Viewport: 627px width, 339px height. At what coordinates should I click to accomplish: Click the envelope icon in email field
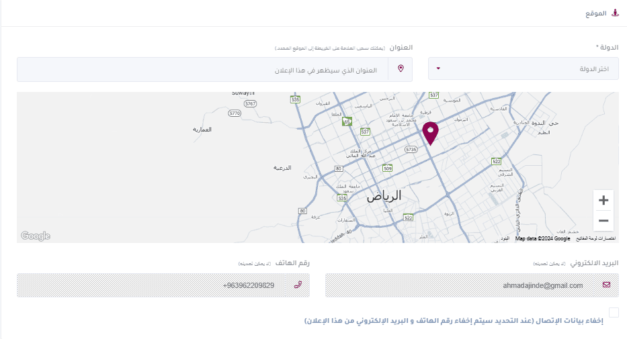[x=606, y=285]
